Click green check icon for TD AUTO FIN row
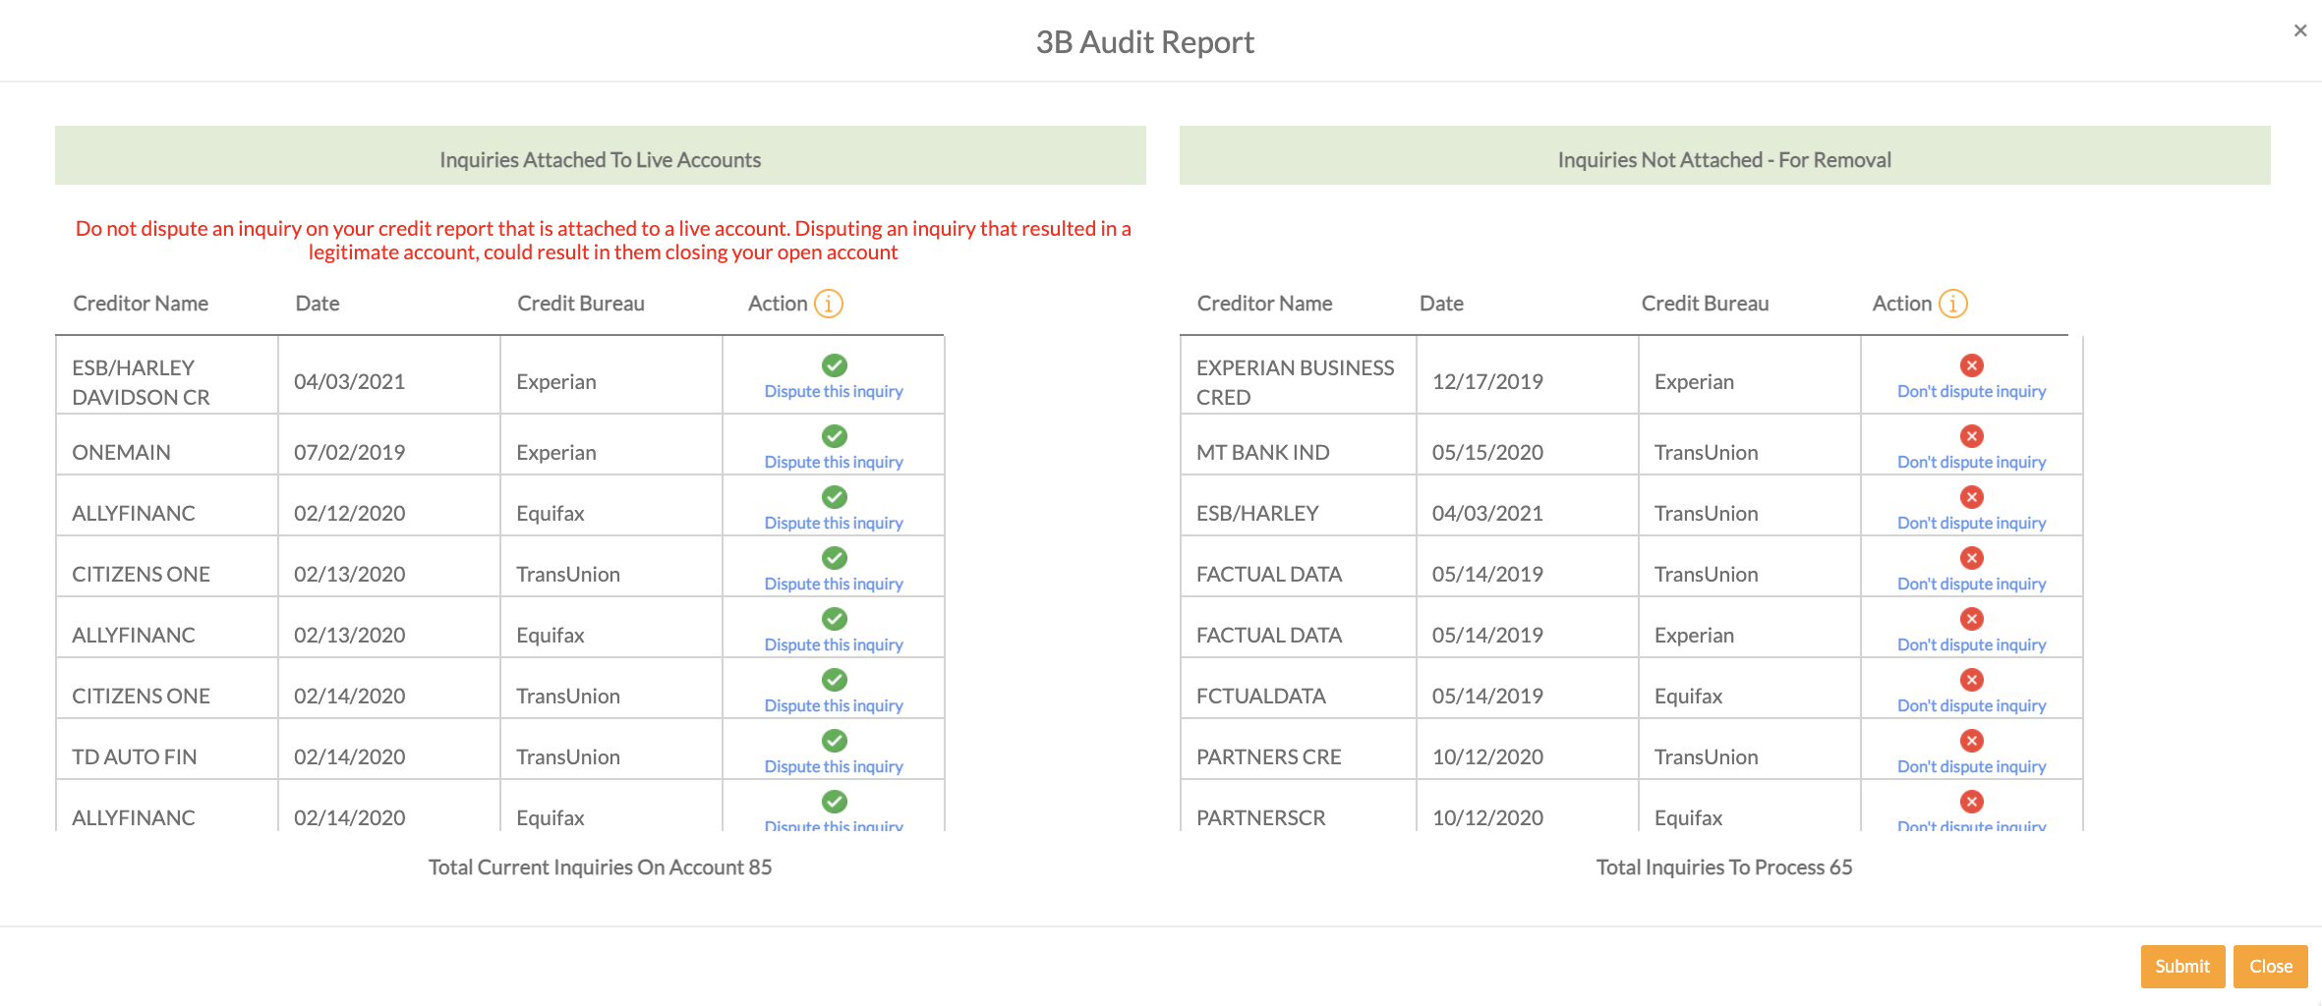This screenshot has width=2322, height=1006. 835,741
